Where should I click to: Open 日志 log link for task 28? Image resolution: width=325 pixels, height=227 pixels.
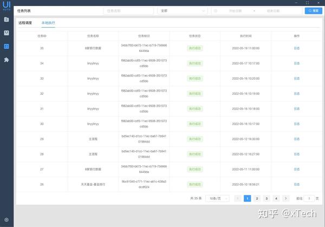click(x=297, y=154)
